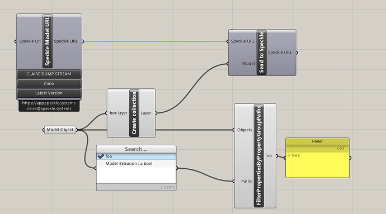Click the https://app.speckle.systems account label
The height and width of the screenshot is (214, 386).
pyautogui.click(x=49, y=103)
